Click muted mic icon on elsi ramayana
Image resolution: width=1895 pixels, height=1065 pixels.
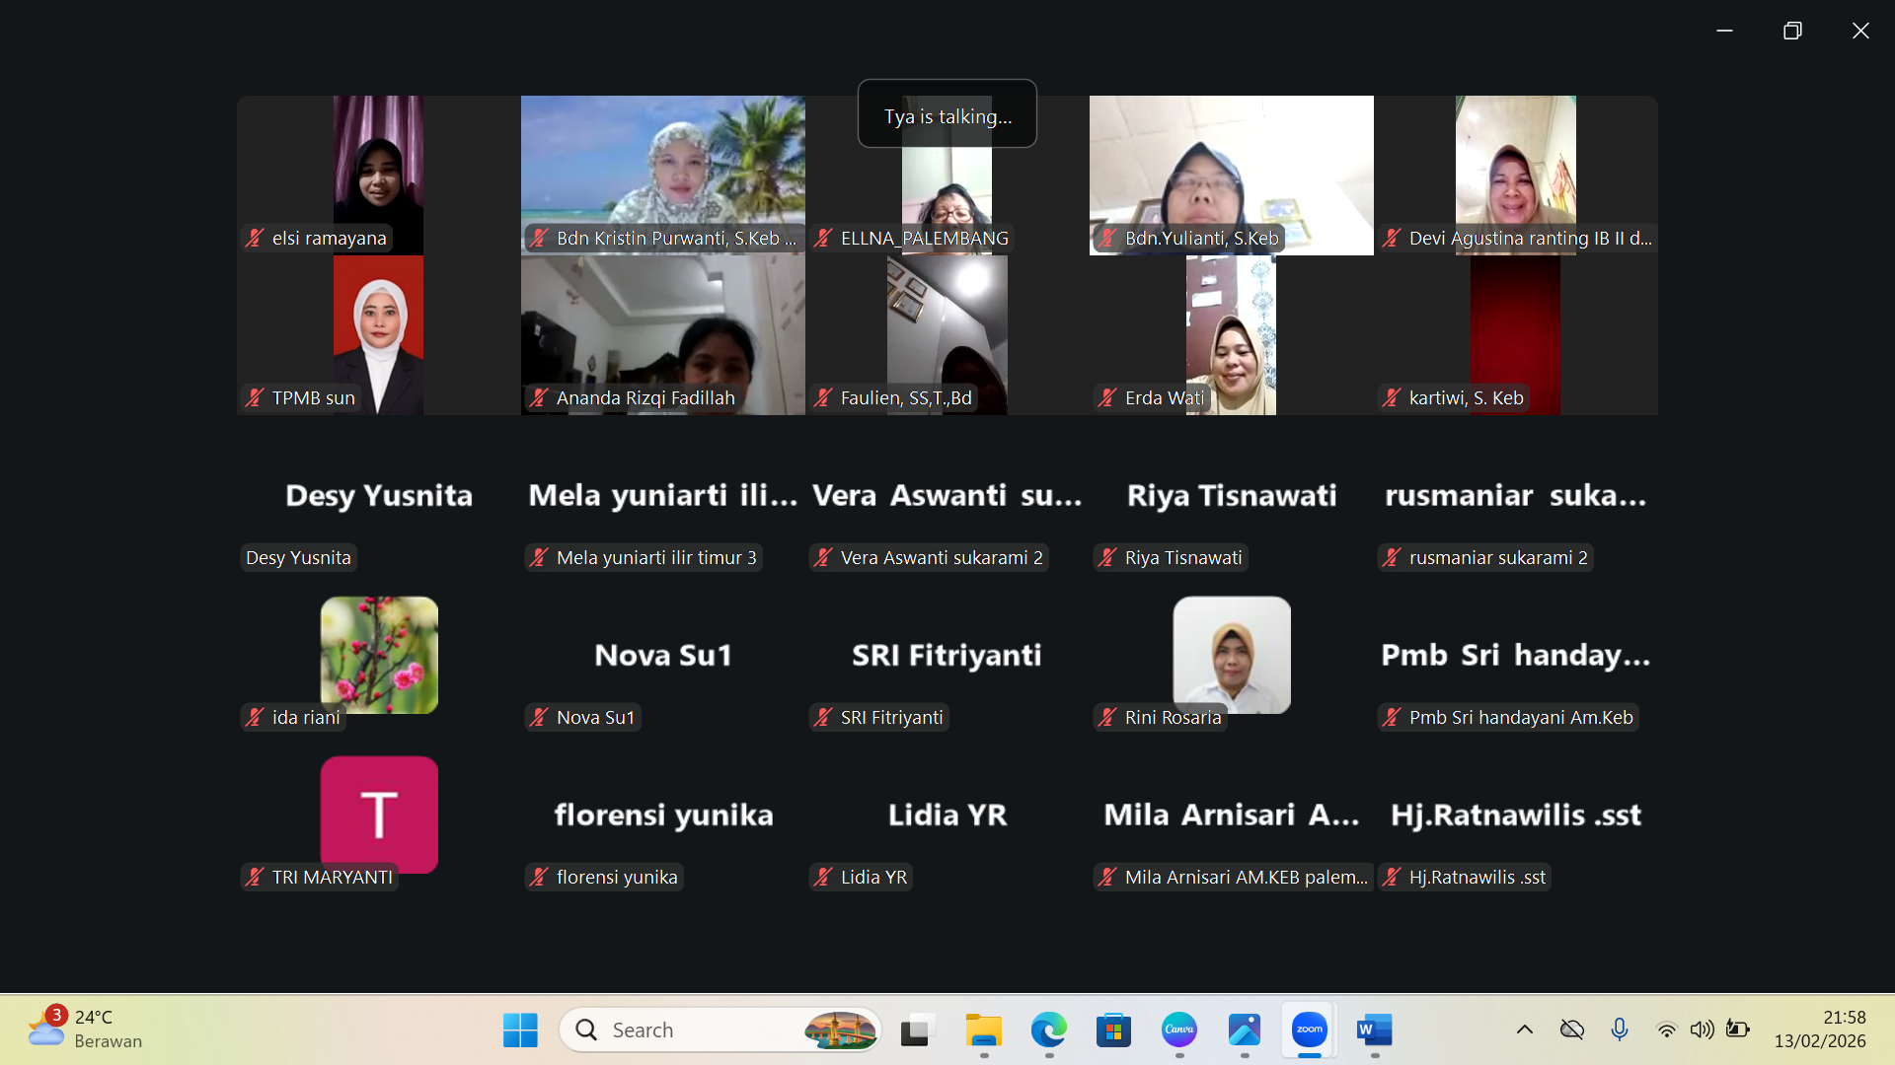256,238
